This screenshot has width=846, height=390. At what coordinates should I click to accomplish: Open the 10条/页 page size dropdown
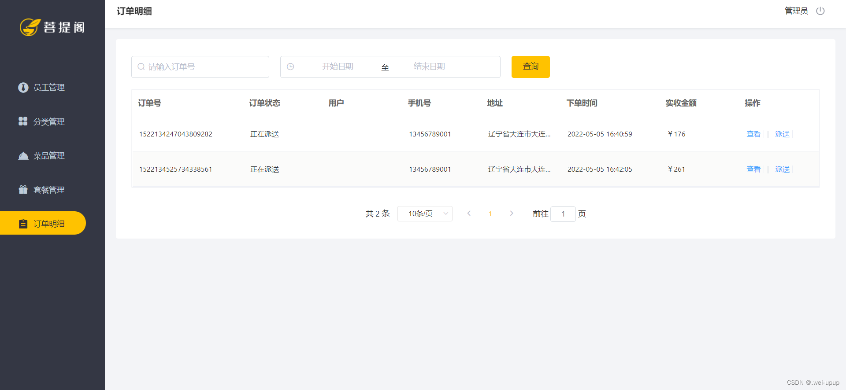pyautogui.click(x=425, y=213)
